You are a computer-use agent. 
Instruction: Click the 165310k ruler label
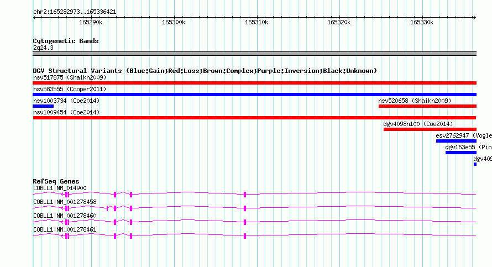[257, 22]
